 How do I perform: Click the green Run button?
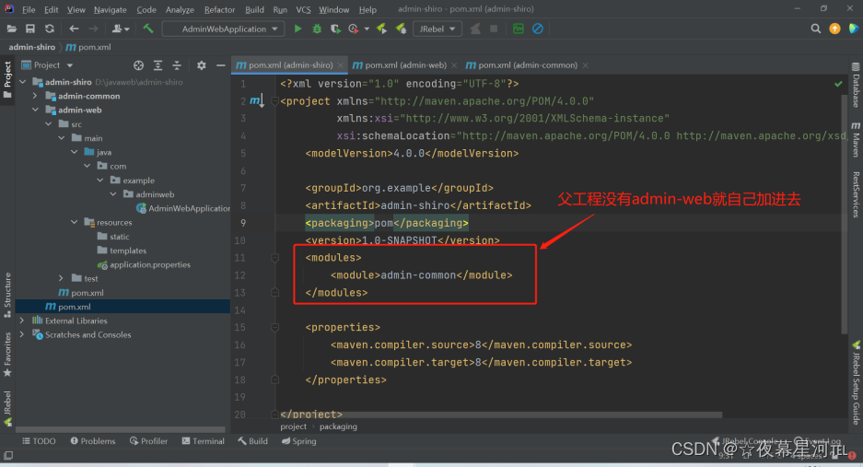297,29
